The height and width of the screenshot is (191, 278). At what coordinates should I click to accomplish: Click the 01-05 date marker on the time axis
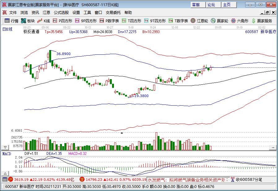218,28
